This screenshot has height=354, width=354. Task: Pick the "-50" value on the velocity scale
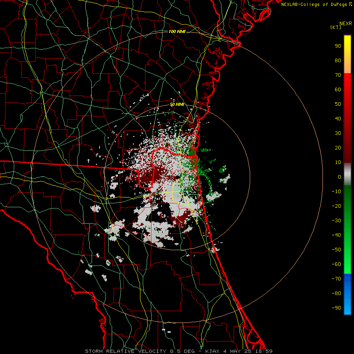tap(336, 250)
